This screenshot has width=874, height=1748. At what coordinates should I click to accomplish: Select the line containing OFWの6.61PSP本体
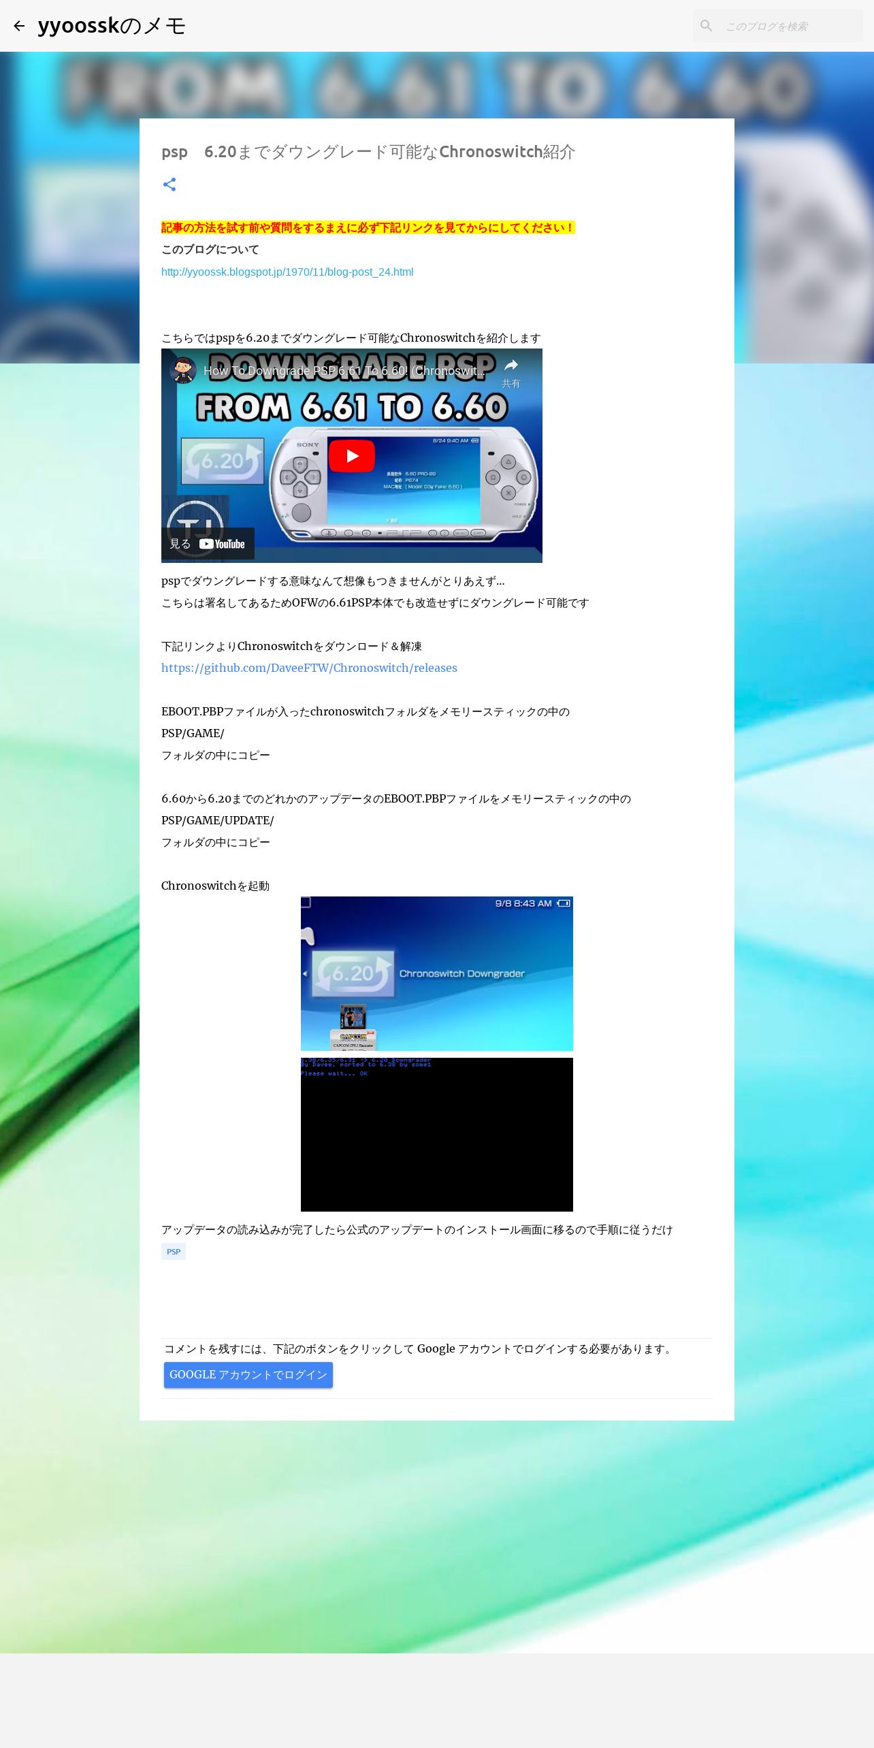[x=375, y=602]
